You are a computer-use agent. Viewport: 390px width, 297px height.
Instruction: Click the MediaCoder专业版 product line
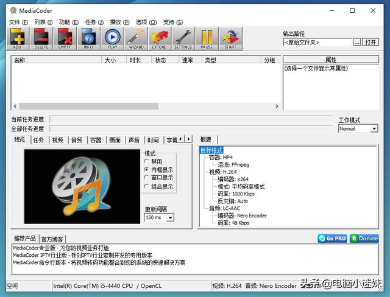(61, 248)
